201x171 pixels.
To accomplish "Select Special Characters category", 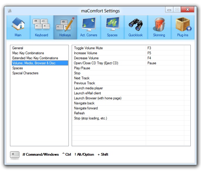I will point(40,73).
